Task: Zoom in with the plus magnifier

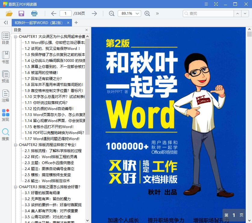Action: click(x=147, y=14)
